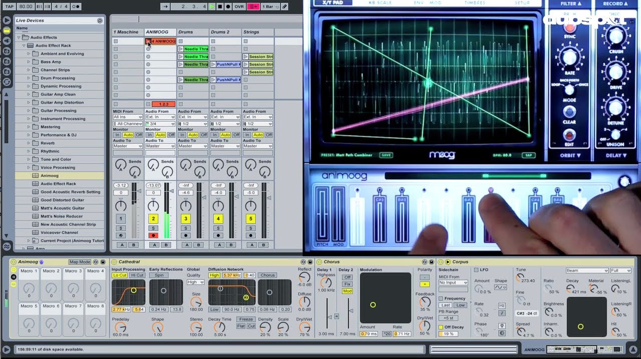Screen dimensions: 641x359
Task: Click the Animoog RATE knob in Orbit panel
Action: tap(569, 58)
